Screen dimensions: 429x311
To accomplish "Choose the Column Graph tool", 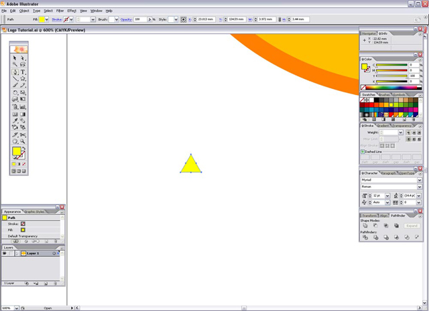I will pos(23,107).
